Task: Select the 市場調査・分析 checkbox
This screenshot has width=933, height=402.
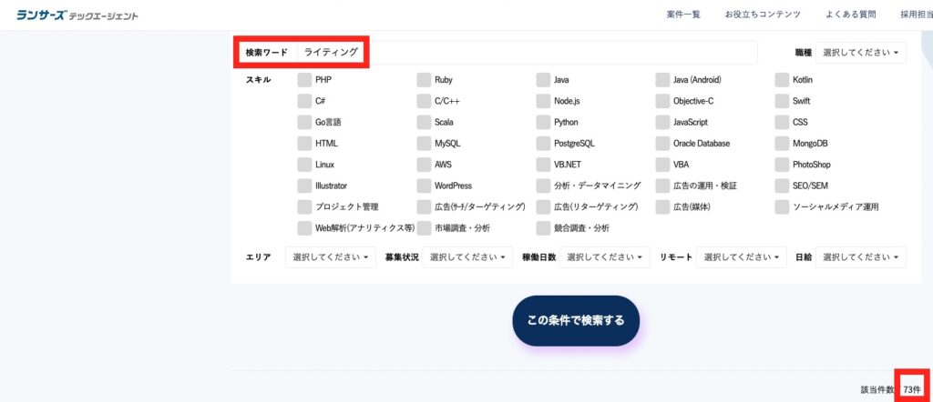Action: (424, 227)
